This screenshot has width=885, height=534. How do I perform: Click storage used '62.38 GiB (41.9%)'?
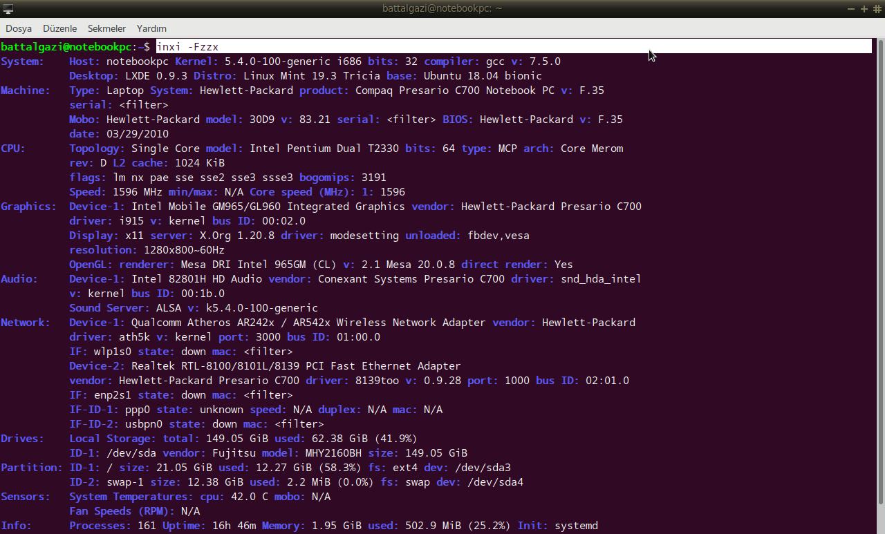click(364, 439)
